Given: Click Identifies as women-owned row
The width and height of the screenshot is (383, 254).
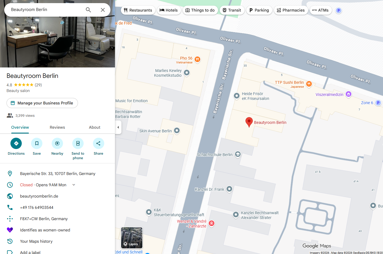Looking at the screenshot, I should tap(57, 230).
